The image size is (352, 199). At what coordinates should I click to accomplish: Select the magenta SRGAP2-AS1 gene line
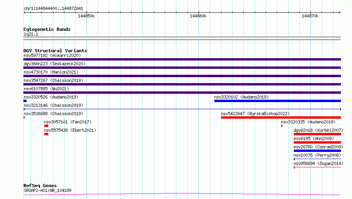(x=182, y=194)
